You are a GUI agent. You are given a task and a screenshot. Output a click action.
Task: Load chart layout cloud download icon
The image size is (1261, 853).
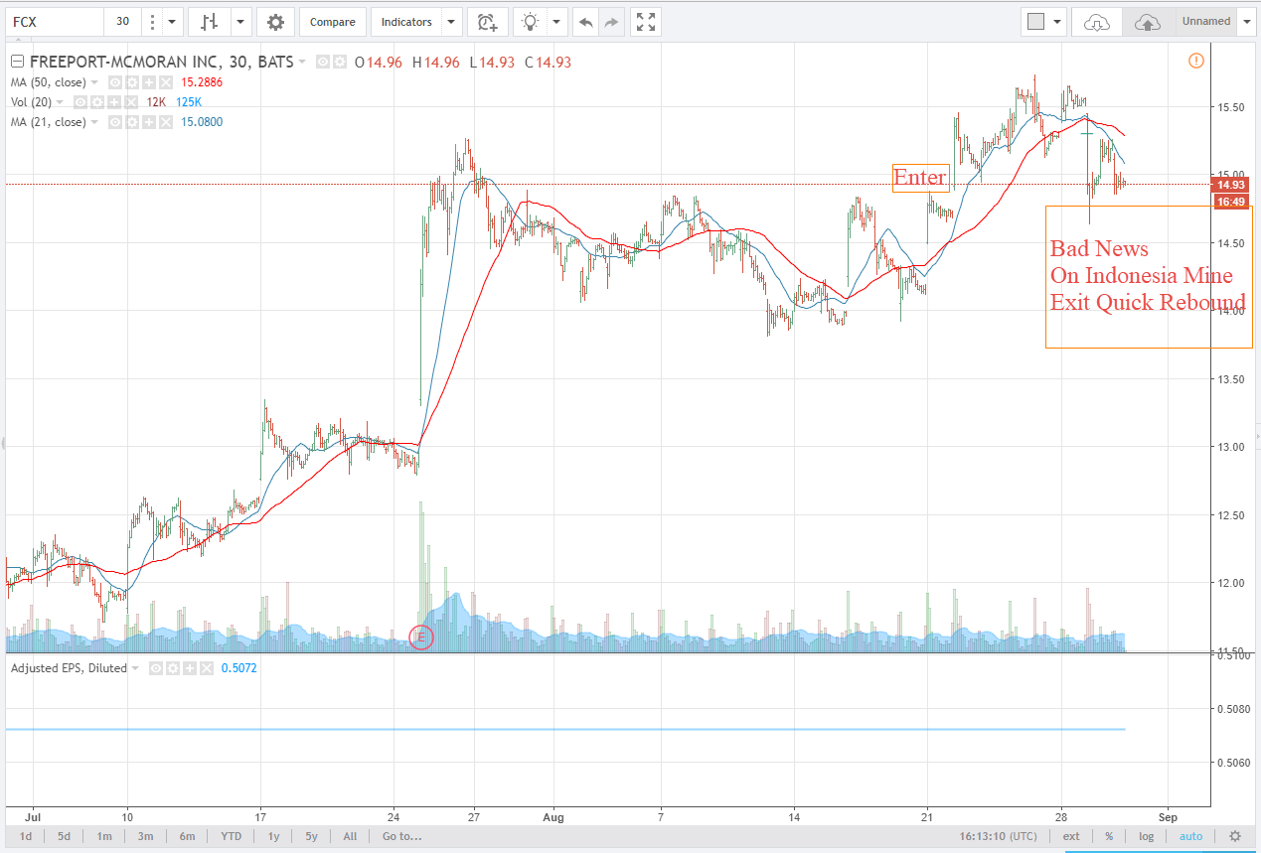[x=1097, y=22]
